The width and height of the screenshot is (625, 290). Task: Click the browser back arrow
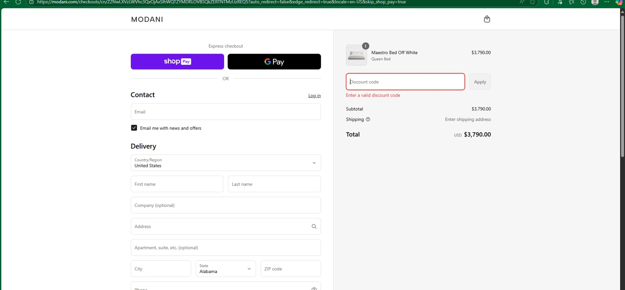click(6, 2)
